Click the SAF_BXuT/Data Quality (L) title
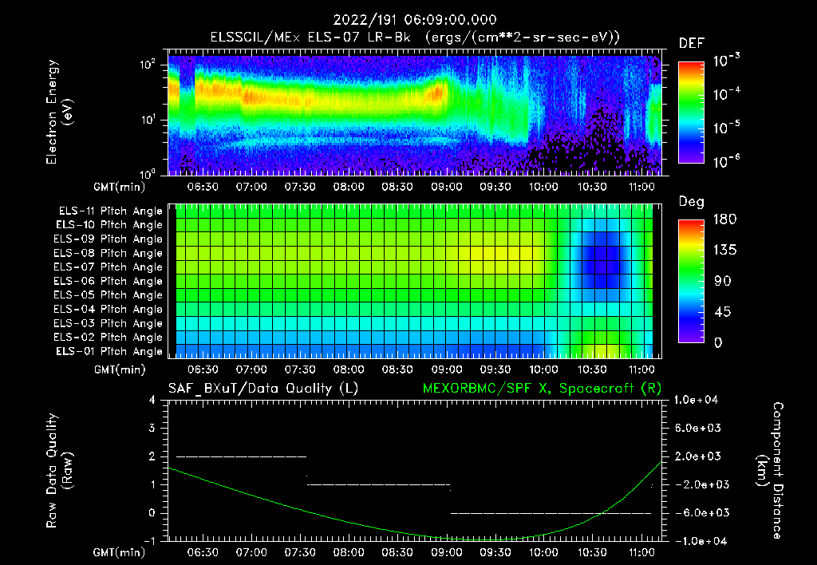 click(x=263, y=389)
